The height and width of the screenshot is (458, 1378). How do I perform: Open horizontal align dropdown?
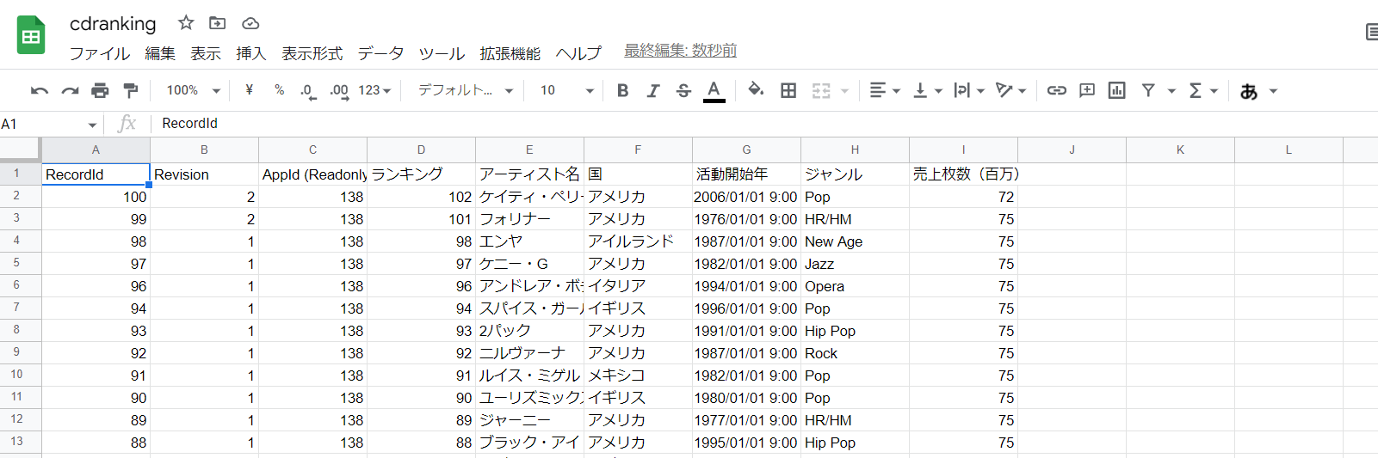[x=884, y=90]
